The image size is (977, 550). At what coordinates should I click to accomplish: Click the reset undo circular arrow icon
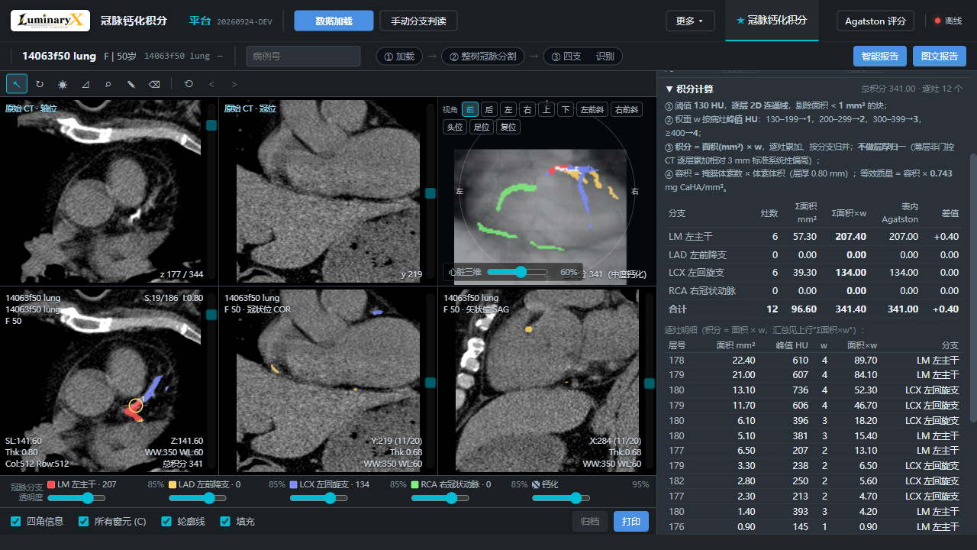189,84
